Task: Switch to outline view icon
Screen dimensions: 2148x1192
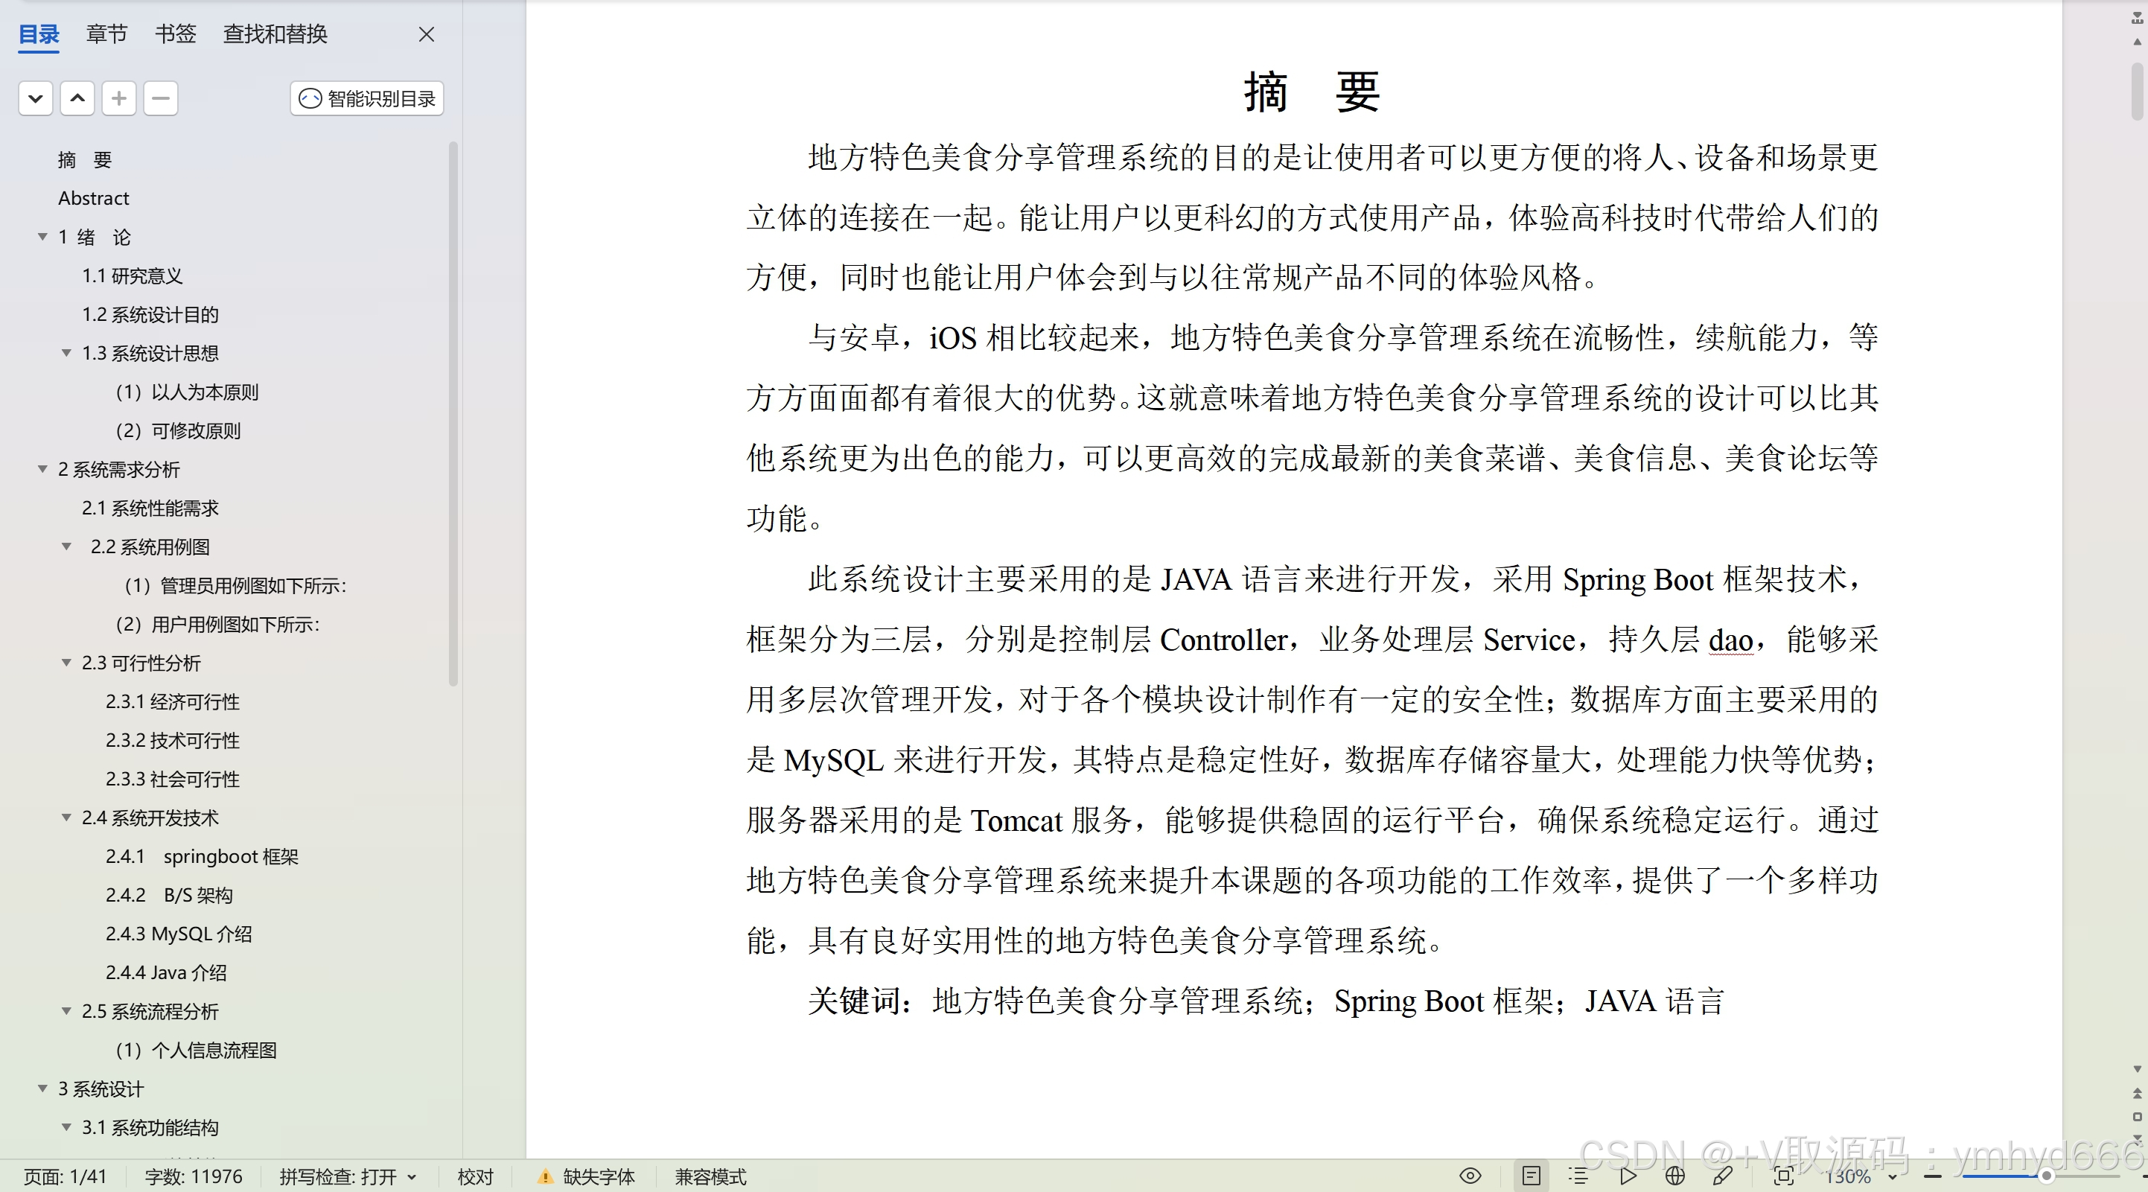Action: (1578, 1176)
